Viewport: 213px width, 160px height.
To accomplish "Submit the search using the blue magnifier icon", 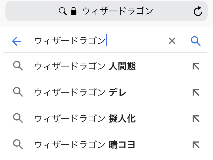I will point(196,41).
